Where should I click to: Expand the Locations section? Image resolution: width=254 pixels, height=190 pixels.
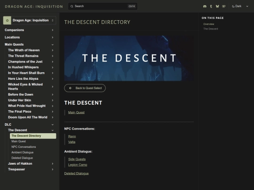(29, 38)
